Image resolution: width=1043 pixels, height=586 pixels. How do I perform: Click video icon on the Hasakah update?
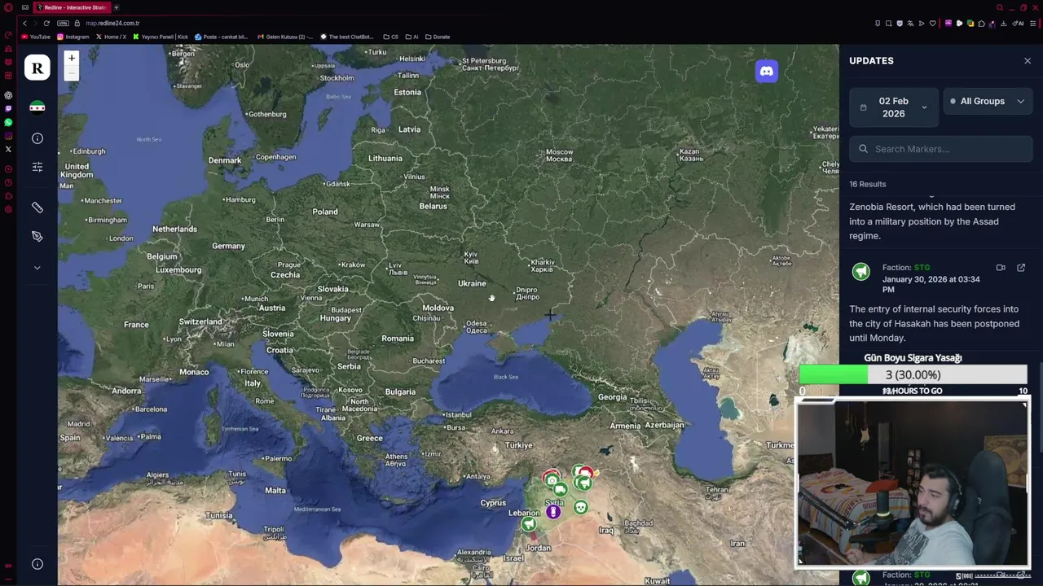pyautogui.click(x=1001, y=268)
